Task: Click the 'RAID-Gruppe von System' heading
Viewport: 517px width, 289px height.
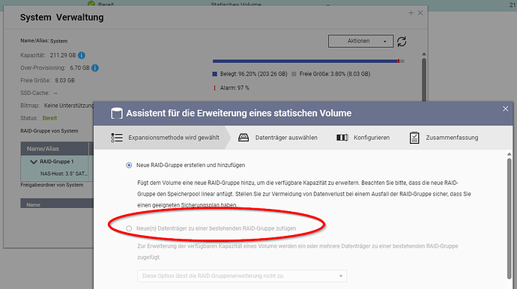Action: point(49,131)
